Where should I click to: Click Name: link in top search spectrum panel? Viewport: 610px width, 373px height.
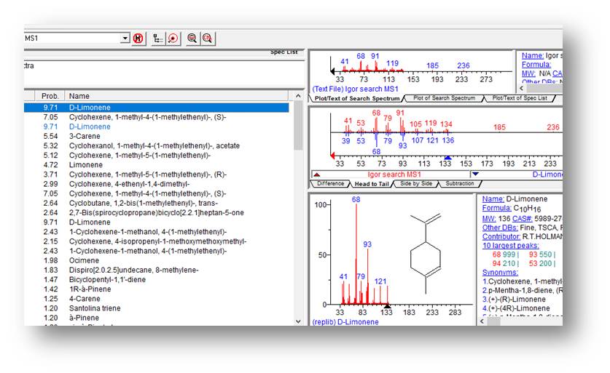[x=533, y=56]
